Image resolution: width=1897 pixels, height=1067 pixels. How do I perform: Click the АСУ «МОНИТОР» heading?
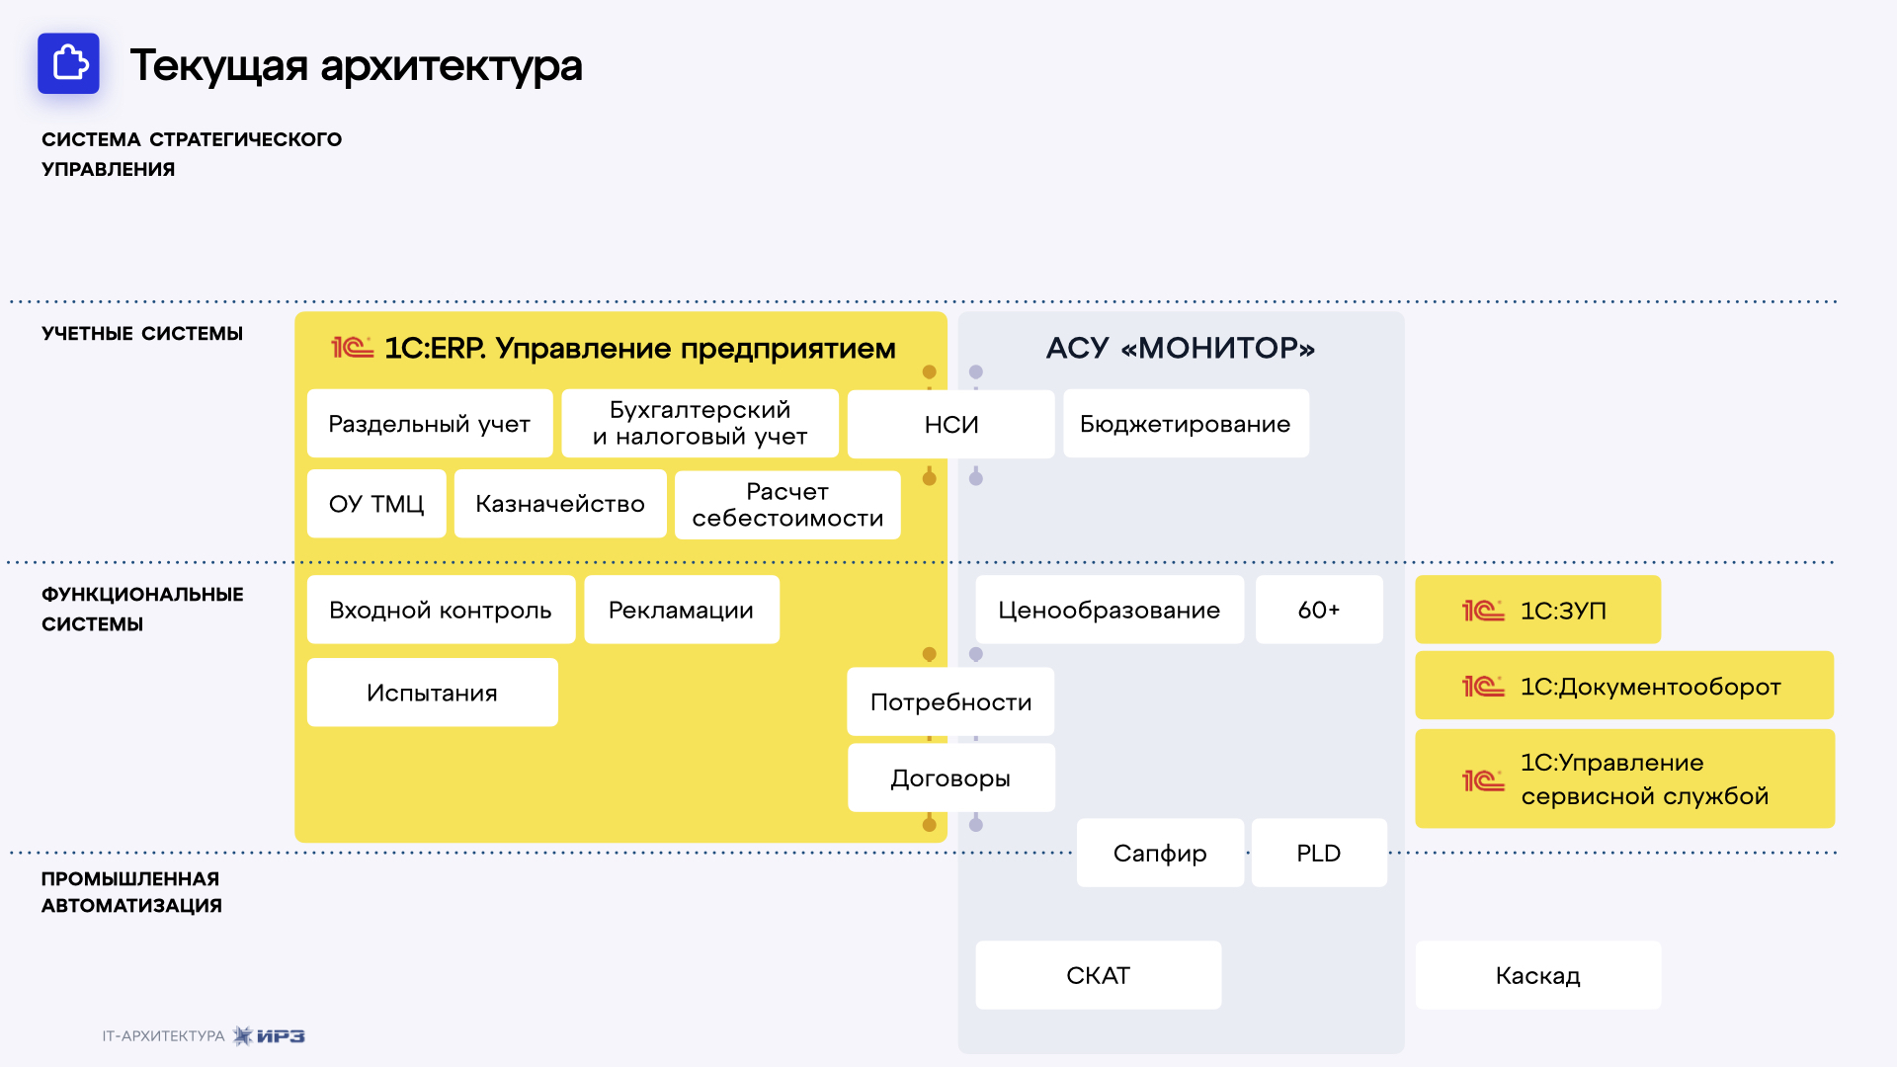pyautogui.click(x=1181, y=348)
